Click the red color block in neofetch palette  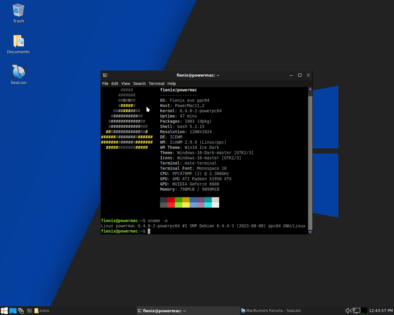(171, 200)
